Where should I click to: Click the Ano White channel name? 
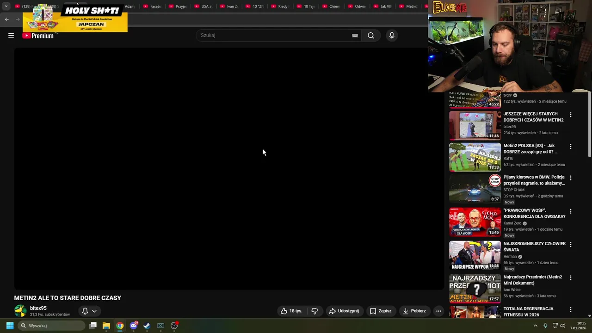tap(512, 290)
